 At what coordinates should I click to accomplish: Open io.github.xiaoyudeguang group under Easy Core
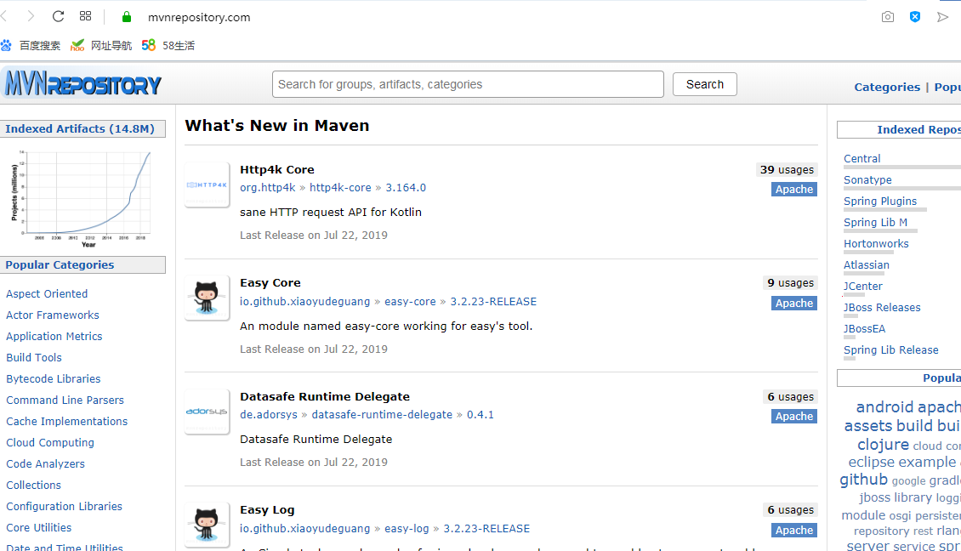coord(304,302)
